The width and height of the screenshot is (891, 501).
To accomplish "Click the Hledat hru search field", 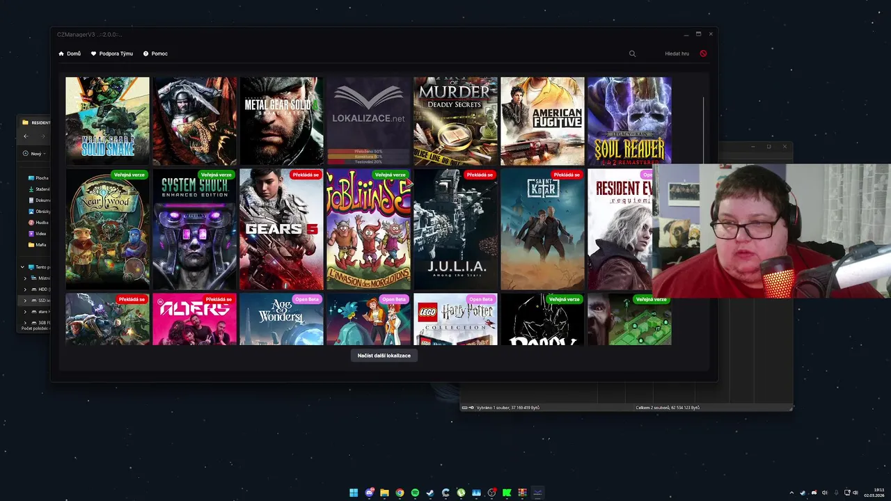I will (x=677, y=54).
